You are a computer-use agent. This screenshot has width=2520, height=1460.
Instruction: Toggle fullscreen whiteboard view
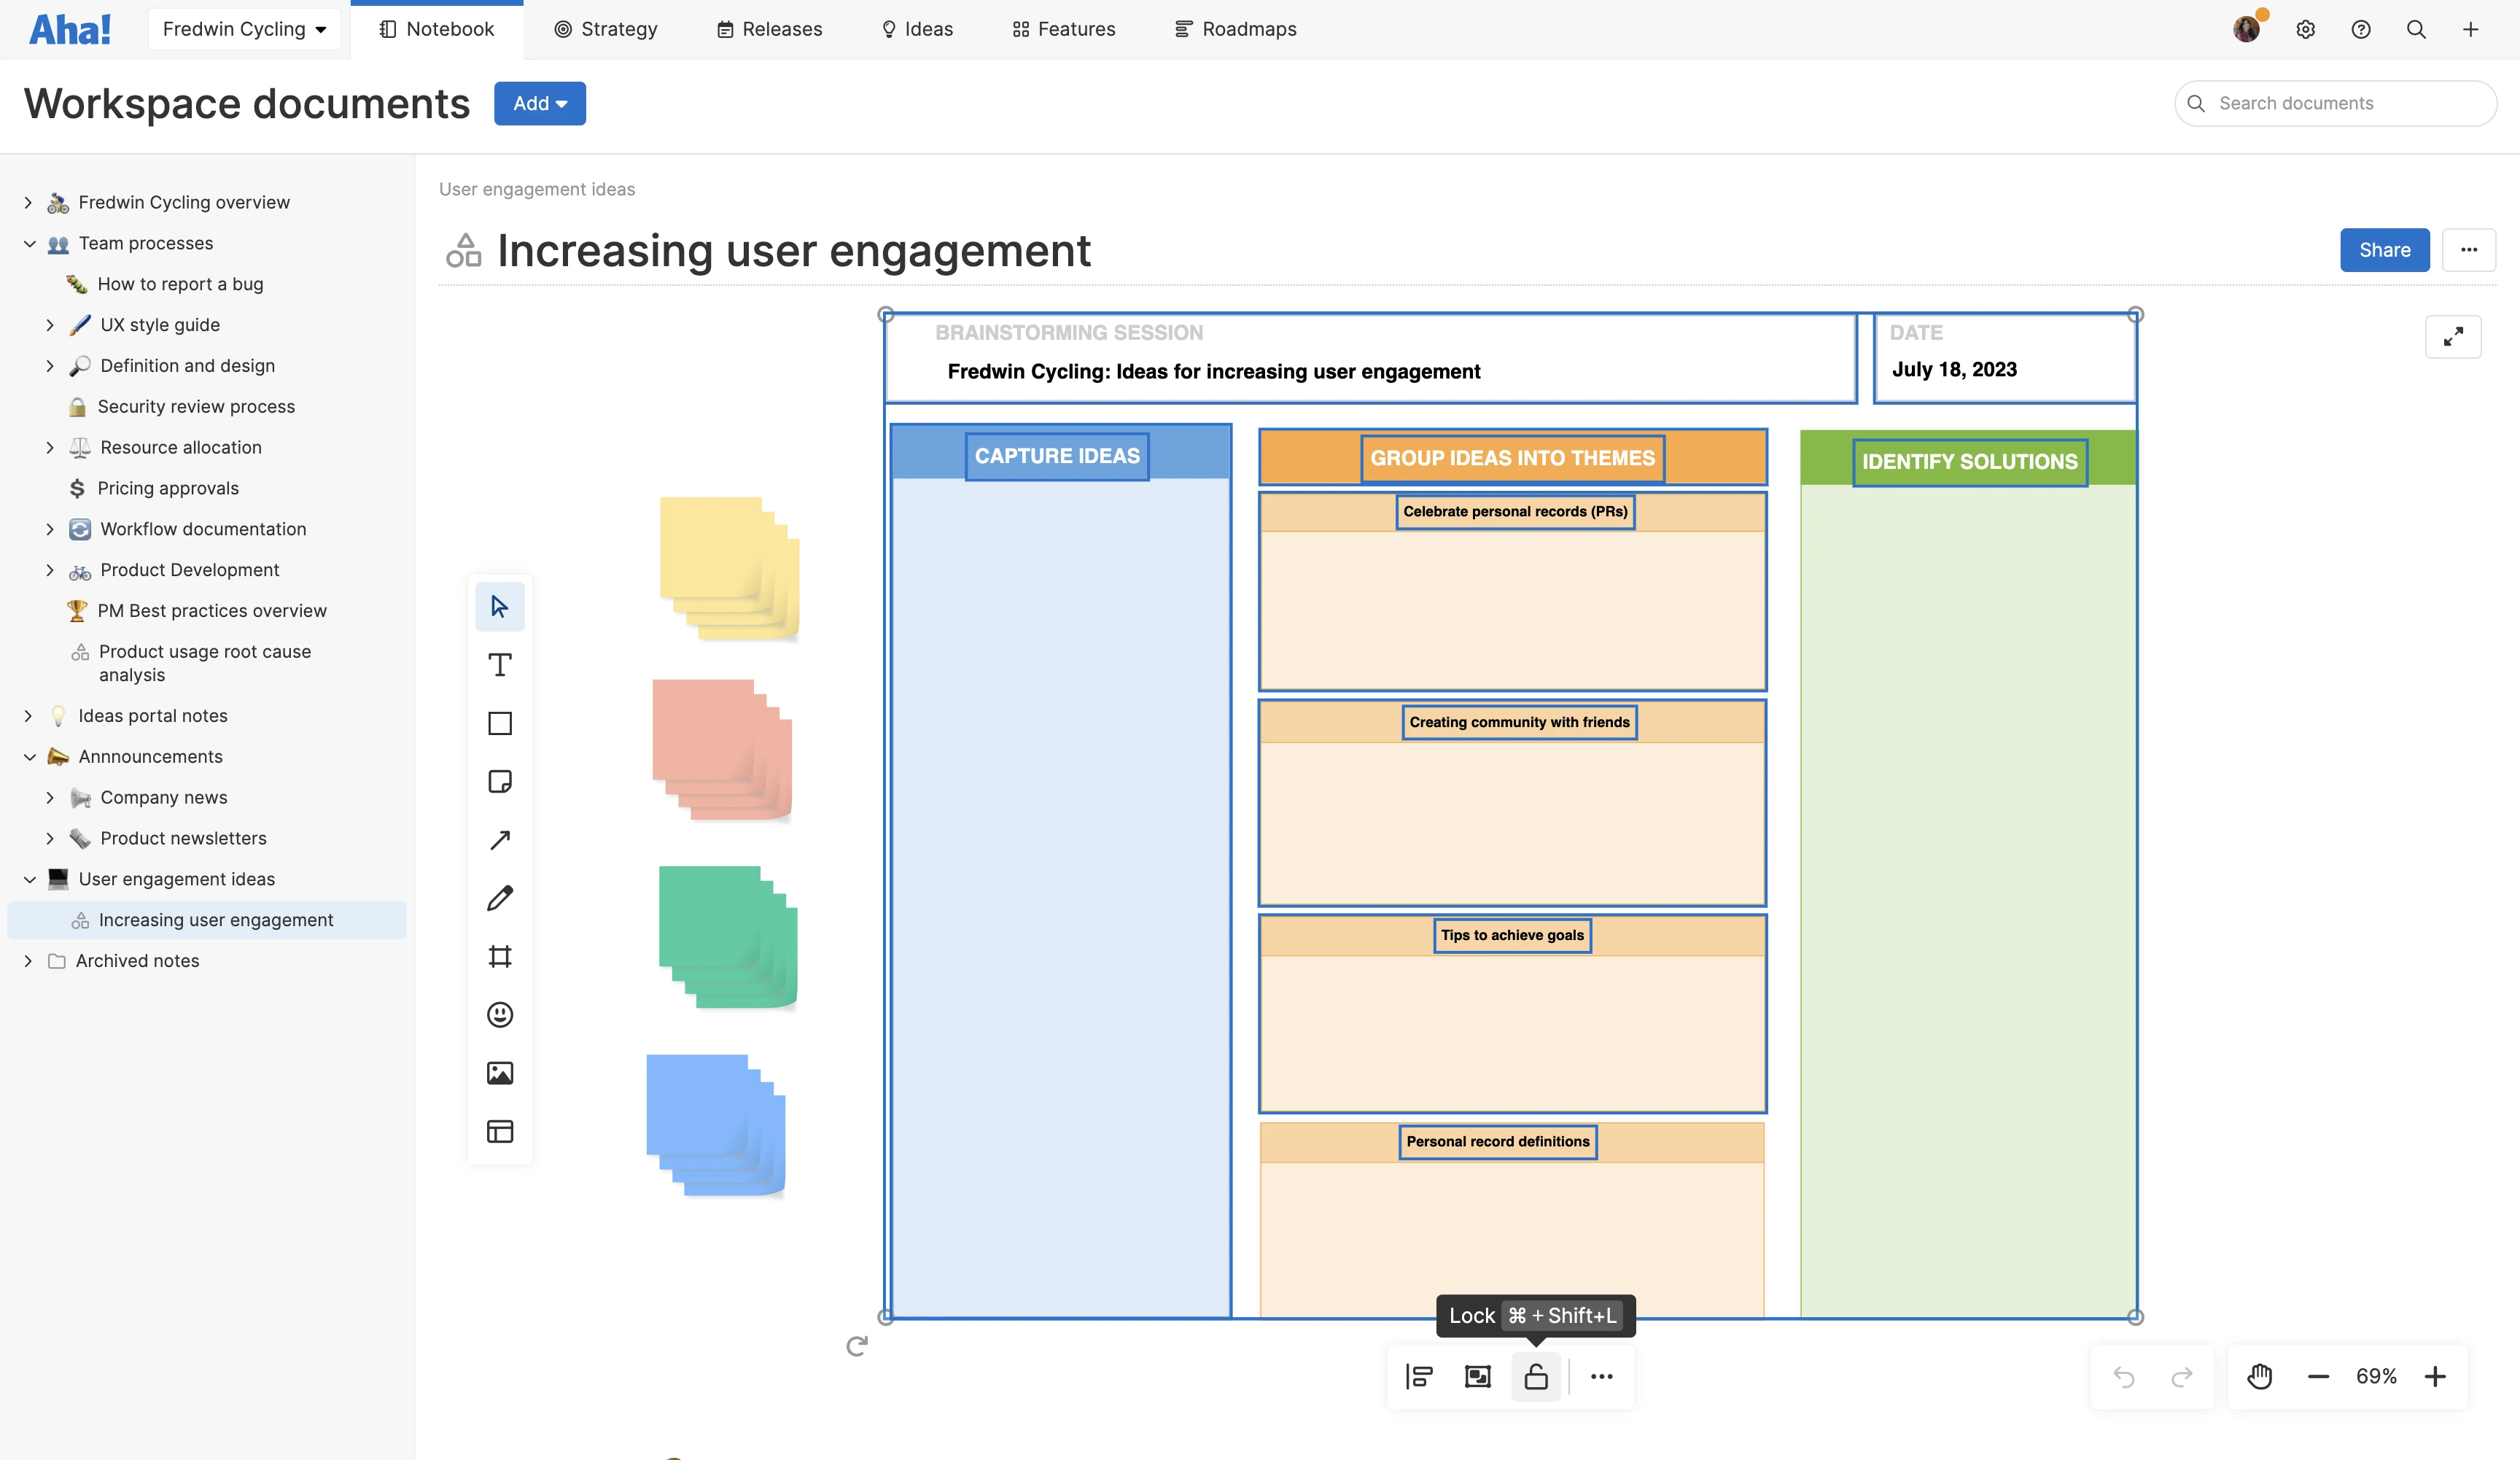(x=2453, y=337)
